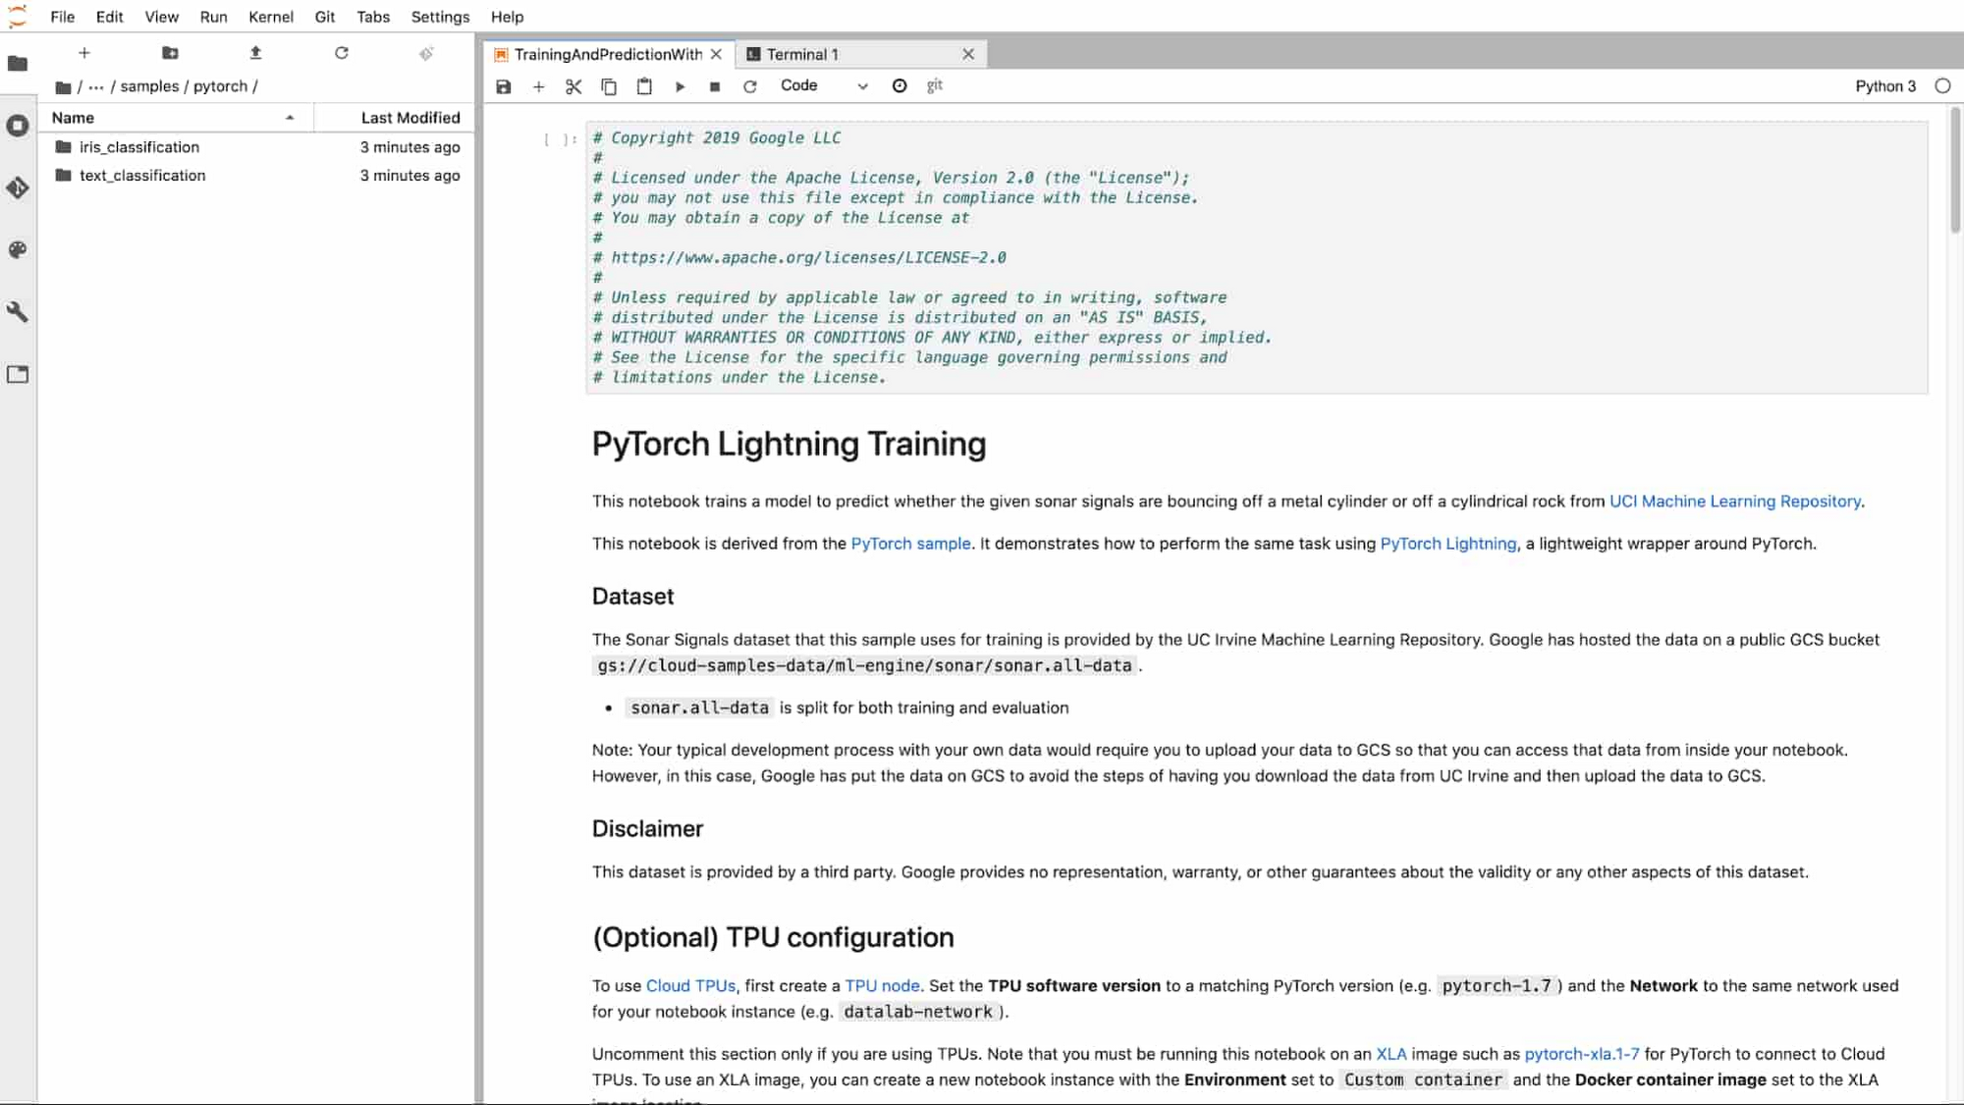This screenshot has height=1105, width=1964.
Task: Open the Run menu
Action: (213, 16)
